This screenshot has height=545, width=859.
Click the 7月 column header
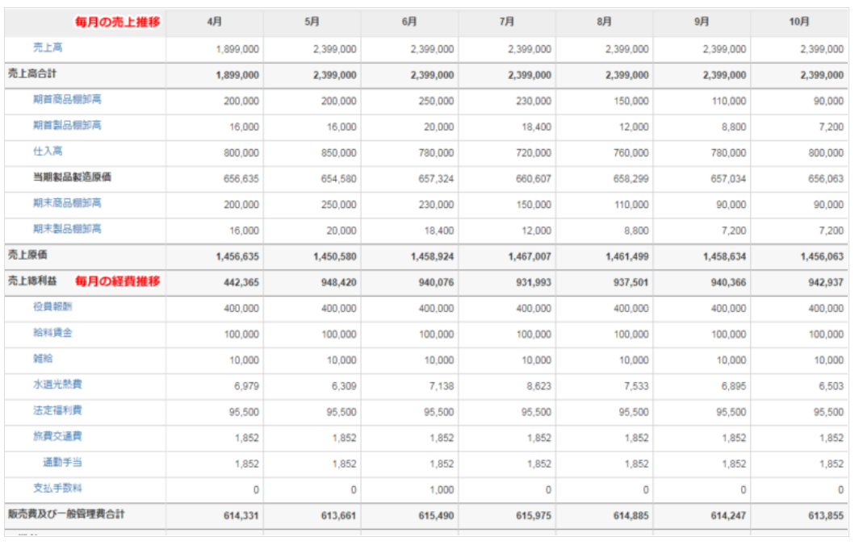coord(506,23)
